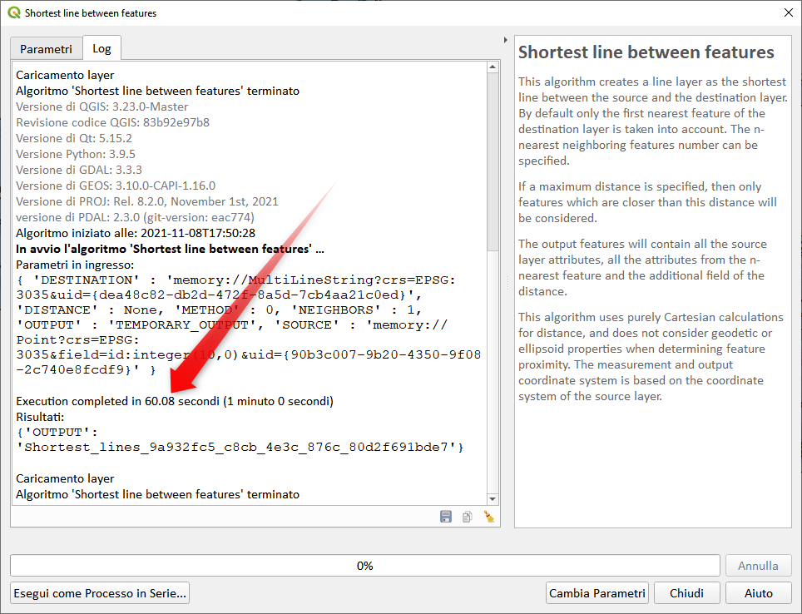Open help with Aiuto button
This screenshot has height=614, width=802.
tap(758, 593)
